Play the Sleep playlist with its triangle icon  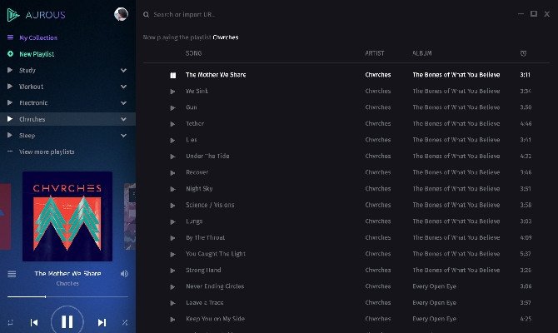[x=10, y=135]
